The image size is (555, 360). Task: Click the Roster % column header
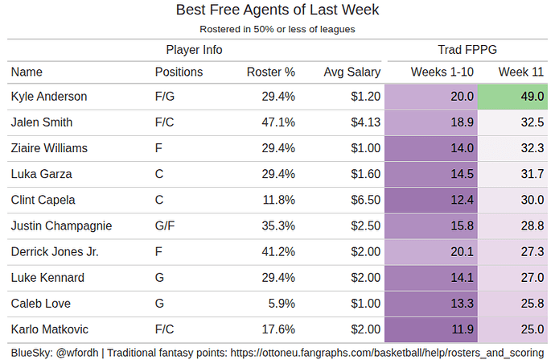(x=270, y=72)
